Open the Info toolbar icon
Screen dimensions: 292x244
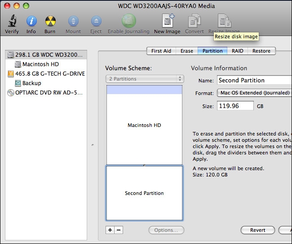coord(31,21)
